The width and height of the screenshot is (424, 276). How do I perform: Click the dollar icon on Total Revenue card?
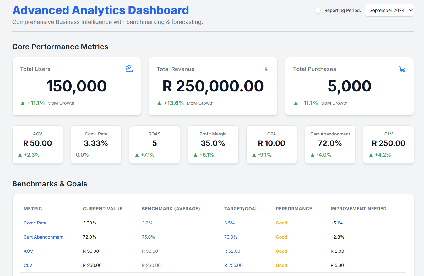pos(266,69)
